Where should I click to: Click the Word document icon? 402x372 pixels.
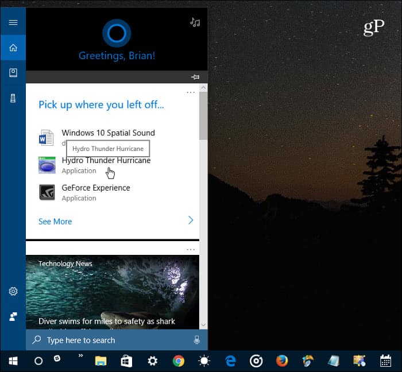coord(46,138)
